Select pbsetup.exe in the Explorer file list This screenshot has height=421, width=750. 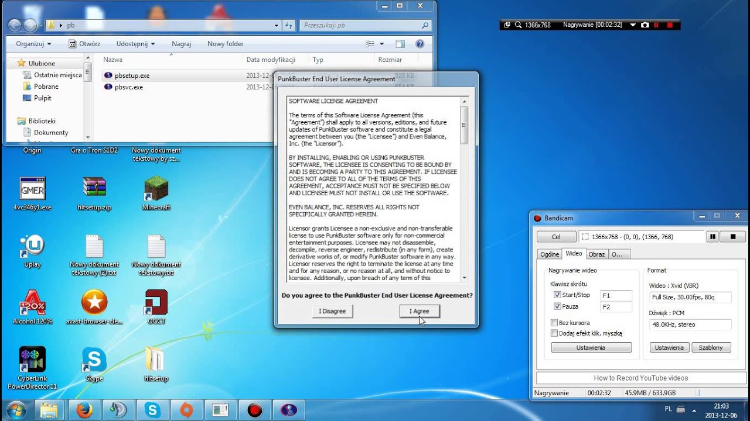click(132, 75)
